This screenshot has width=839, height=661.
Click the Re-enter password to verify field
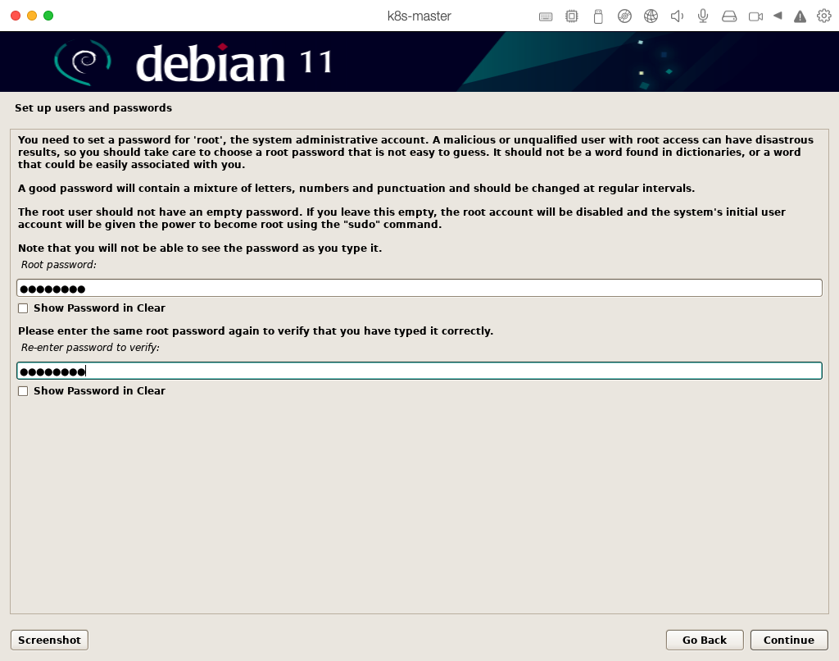pos(419,371)
